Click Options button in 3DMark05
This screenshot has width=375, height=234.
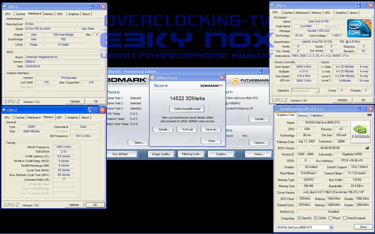pos(260,143)
